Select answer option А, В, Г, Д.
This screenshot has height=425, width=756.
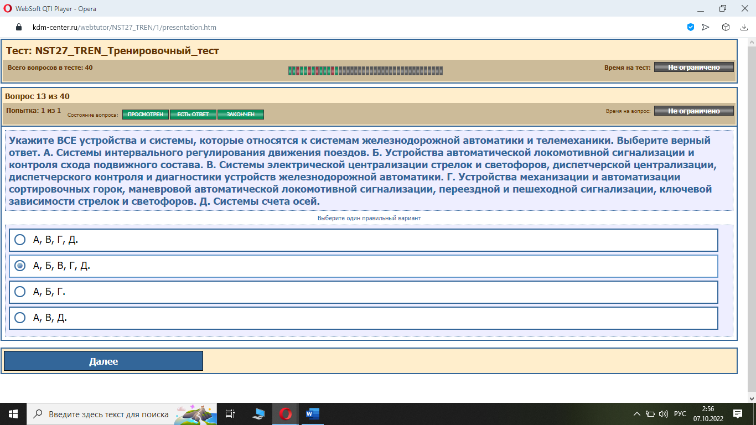point(363,240)
